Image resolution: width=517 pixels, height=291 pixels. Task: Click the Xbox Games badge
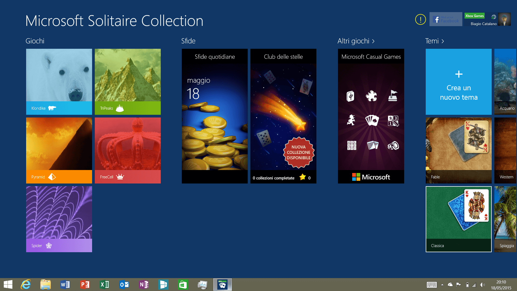click(474, 16)
